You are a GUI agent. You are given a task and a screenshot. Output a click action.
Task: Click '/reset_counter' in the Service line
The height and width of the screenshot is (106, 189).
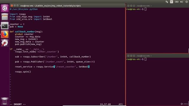(x=66, y=67)
